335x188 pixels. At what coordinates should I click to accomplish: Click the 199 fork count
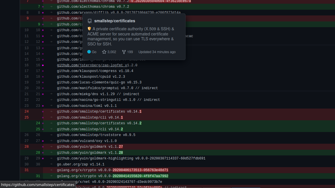coord(130,52)
